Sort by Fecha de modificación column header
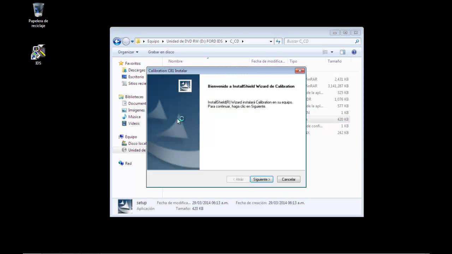The height and width of the screenshot is (254, 452). (x=268, y=61)
